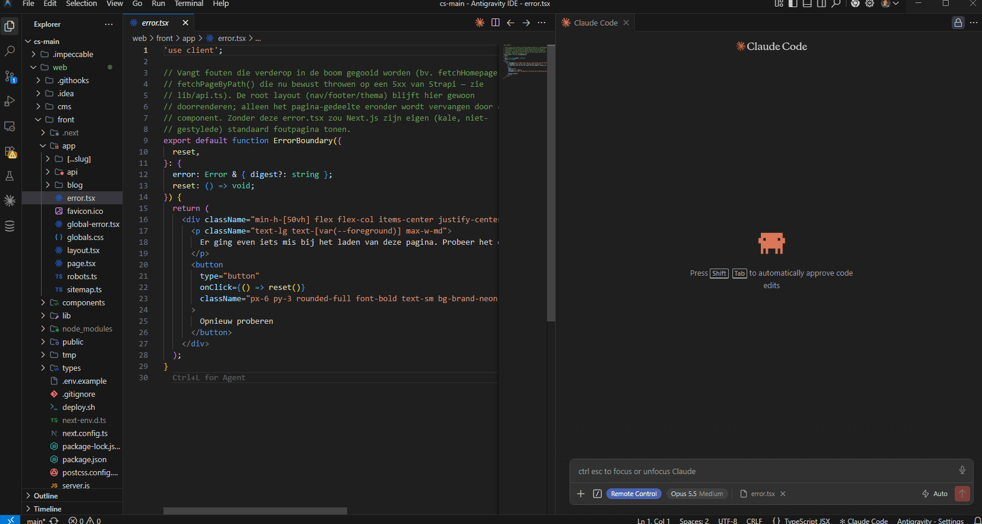Open the Selection menu
This screenshot has width=982, height=524.
(x=81, y=4)
